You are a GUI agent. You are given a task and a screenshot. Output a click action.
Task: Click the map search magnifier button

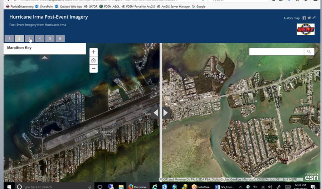(309, 52)
